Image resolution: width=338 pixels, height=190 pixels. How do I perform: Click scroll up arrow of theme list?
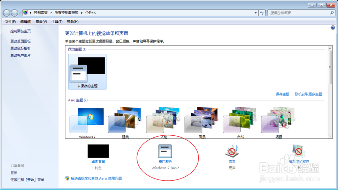pos(330,48)
